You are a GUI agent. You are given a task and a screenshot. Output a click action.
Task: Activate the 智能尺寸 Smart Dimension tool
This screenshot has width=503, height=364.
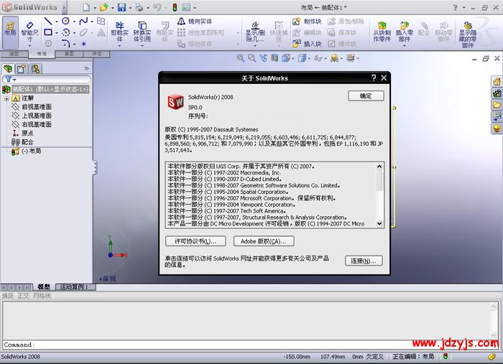click(29, 33)
